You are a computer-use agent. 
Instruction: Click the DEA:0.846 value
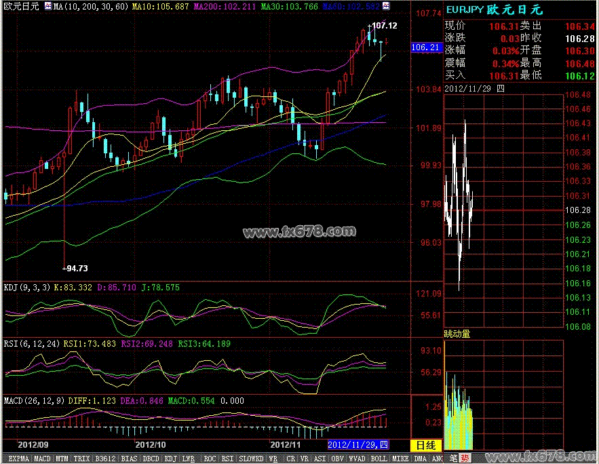[142, 401]
